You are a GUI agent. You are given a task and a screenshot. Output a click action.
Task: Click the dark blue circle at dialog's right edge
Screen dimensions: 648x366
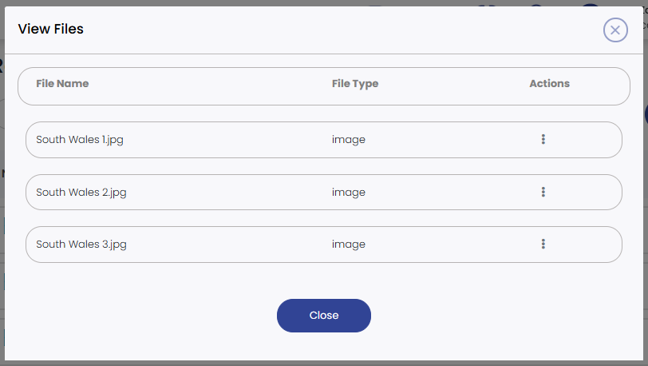click(x=646, y=114)
